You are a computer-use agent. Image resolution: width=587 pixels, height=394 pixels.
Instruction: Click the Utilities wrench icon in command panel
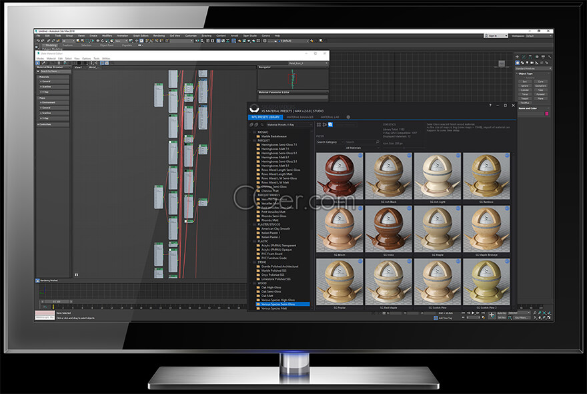coord(550,57)
